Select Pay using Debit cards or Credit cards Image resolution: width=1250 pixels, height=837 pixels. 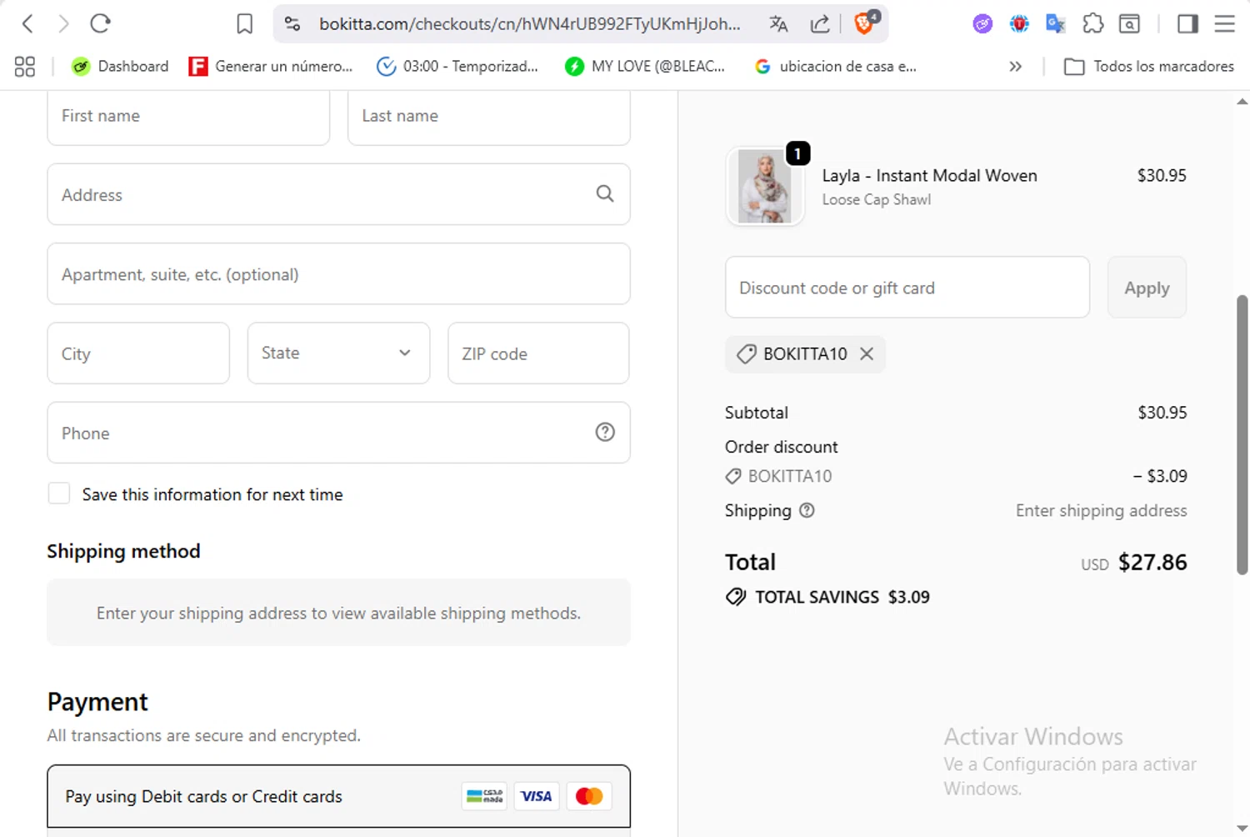(x=338, y=796)
